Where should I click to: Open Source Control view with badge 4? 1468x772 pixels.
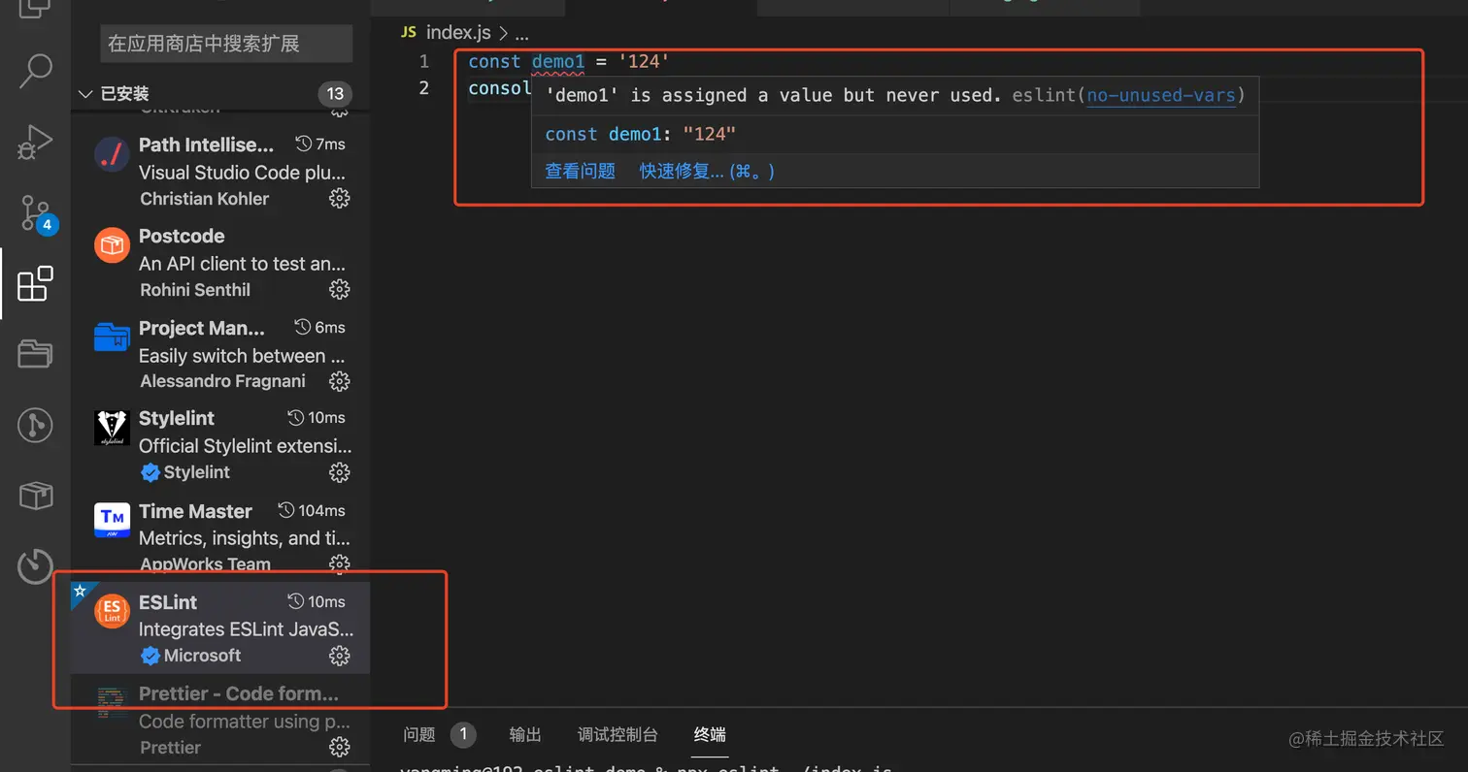[36, 213]
